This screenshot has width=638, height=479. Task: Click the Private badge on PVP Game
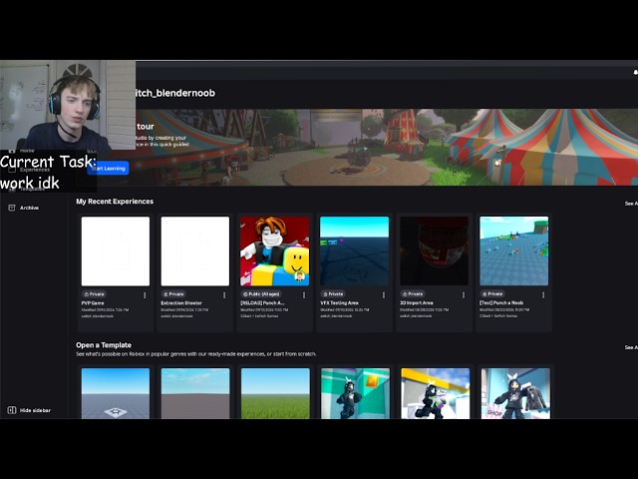(95, 294)
